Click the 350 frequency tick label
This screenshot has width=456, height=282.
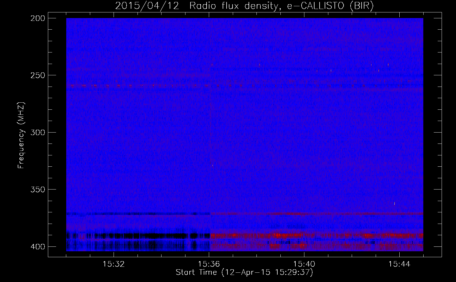coord(37,190)
